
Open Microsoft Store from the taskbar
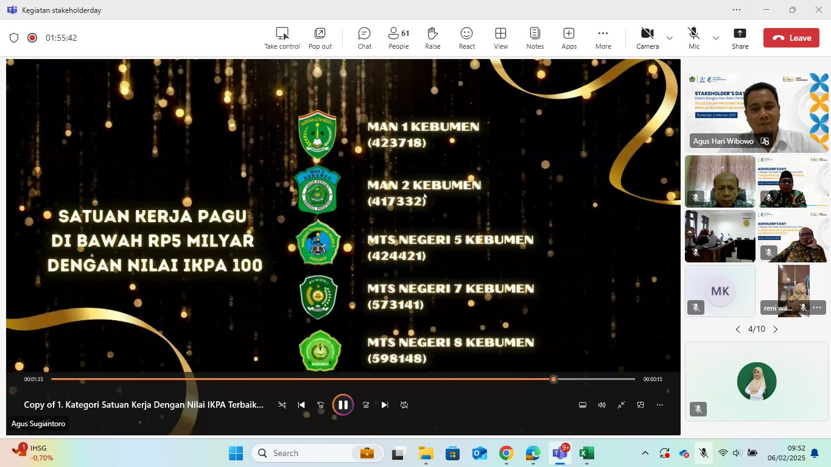[452, 453]
